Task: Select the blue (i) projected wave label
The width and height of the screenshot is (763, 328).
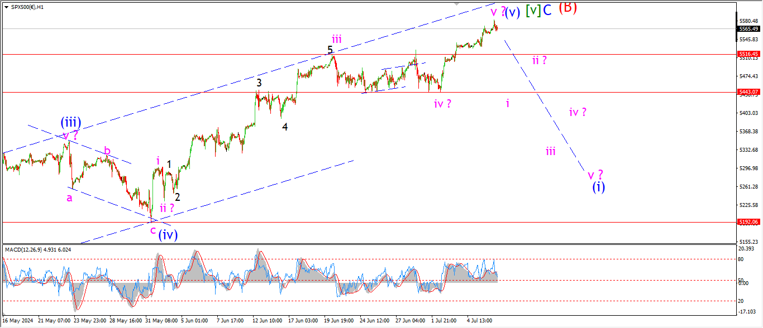Action: [x=598, y=187]
